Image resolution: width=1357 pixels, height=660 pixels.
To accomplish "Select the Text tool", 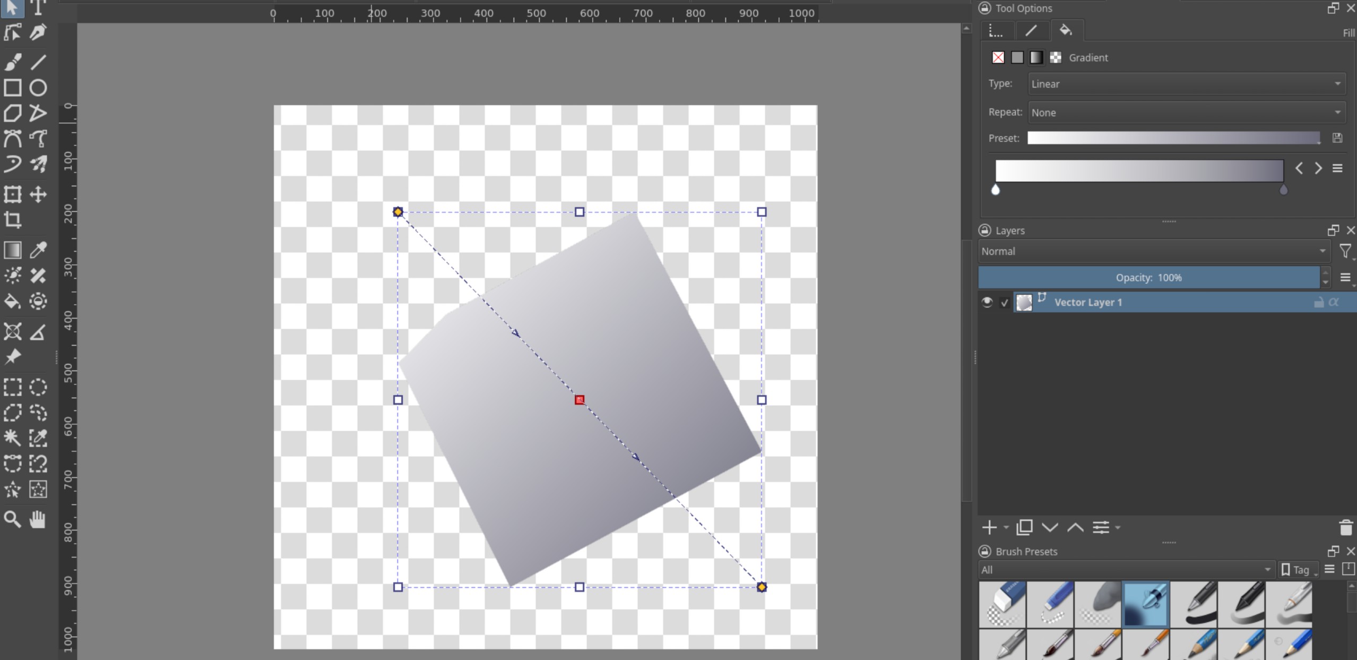I will click(38, 7).
